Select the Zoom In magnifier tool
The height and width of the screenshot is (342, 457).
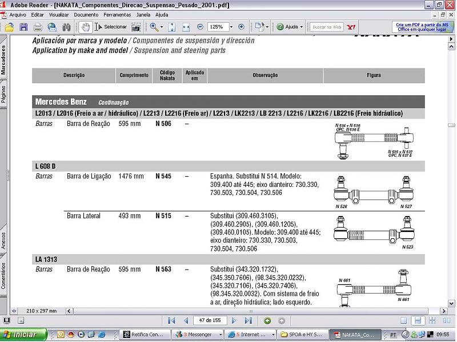(x=154, y=27)
